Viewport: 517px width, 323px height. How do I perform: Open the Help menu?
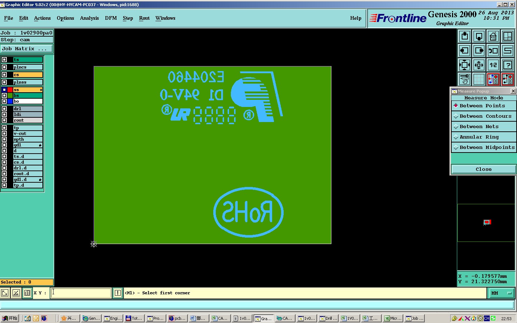tap(356, 18)
